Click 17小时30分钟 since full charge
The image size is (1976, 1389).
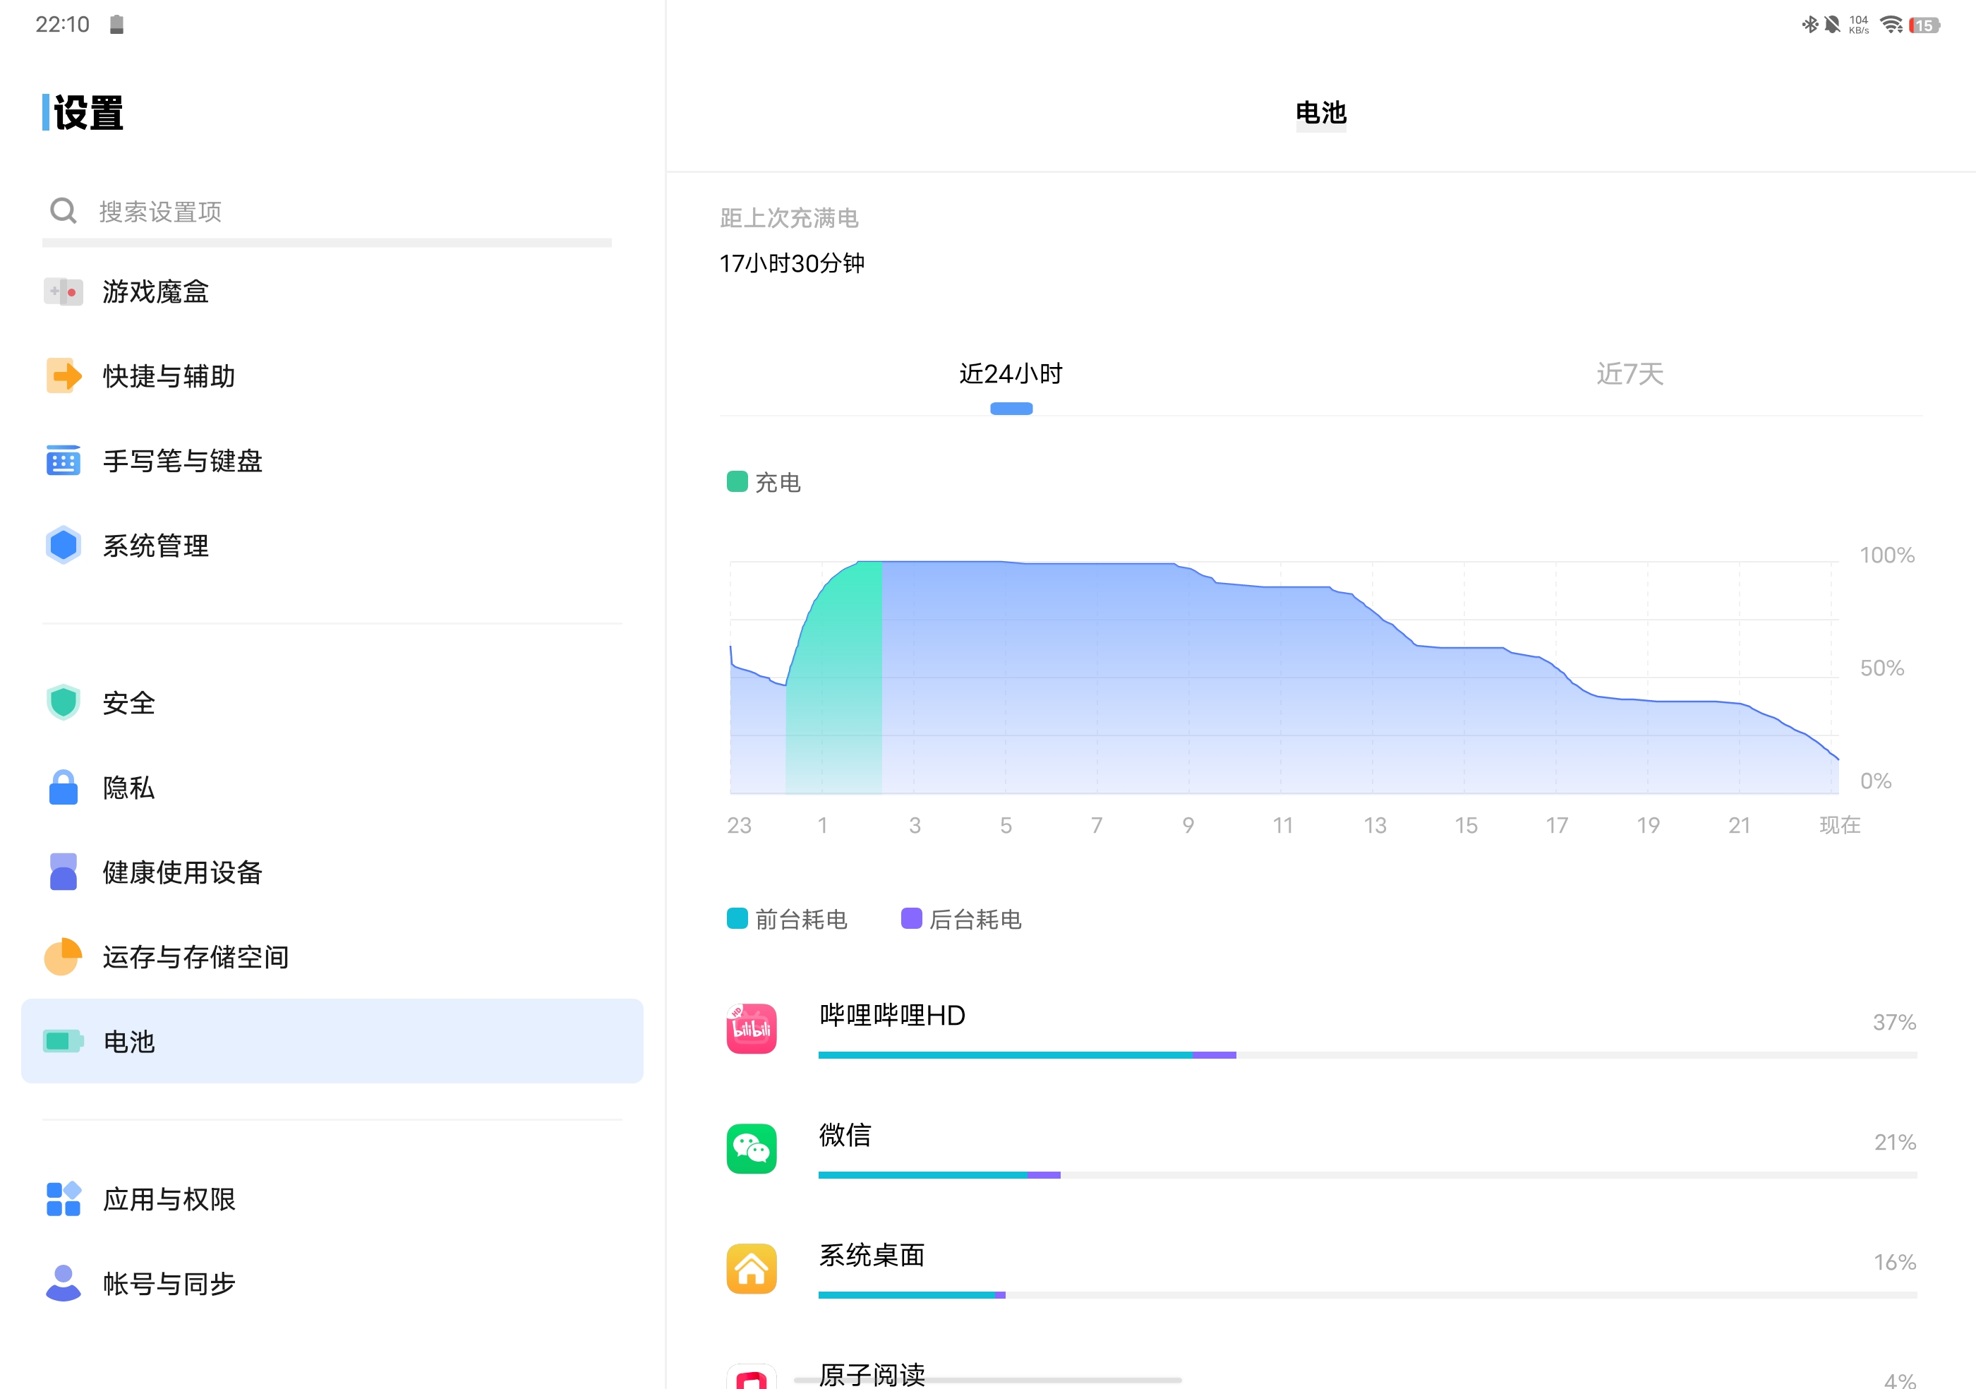tap(792, 263)
